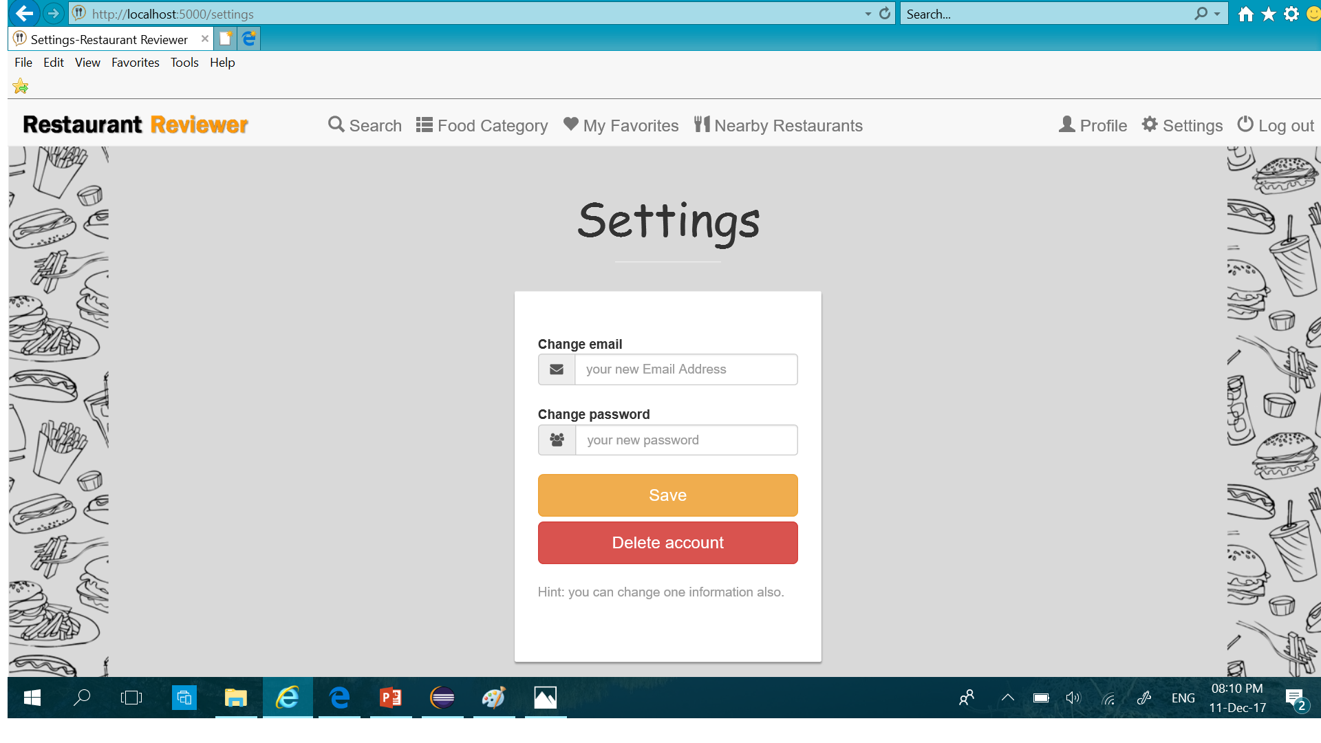Open the Edit menu
This screenshot has width=1321, height=743.
[54, 63]
